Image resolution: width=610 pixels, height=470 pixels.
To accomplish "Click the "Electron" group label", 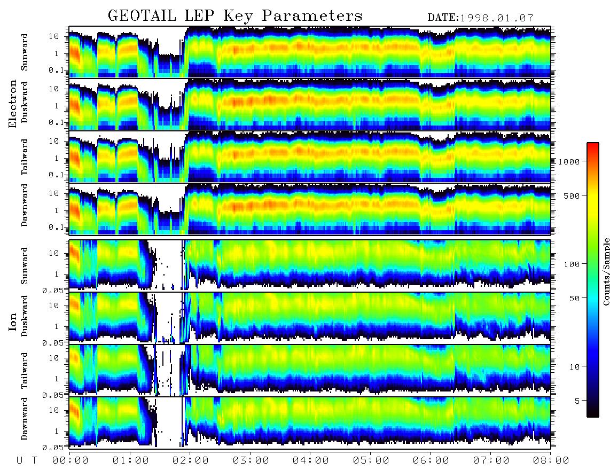I will click(x=13, y=104).
